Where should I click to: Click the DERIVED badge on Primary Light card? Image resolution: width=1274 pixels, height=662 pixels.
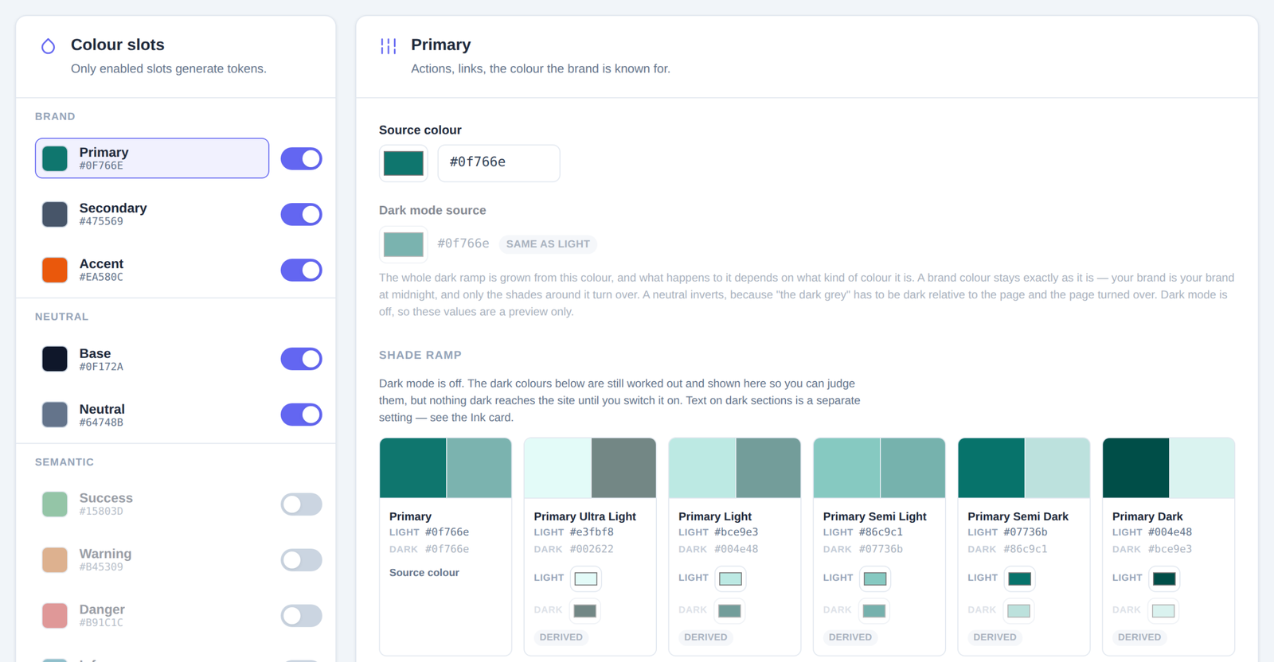(x=705, y=637)
